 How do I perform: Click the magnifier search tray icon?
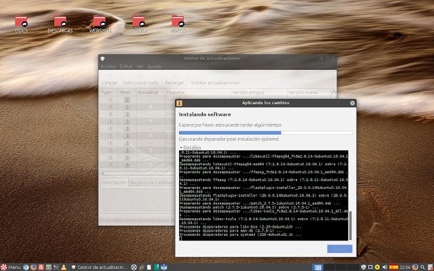422,267
